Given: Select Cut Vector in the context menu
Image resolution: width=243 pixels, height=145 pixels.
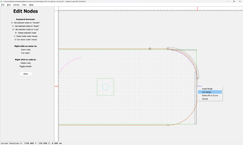Looking at the screenshot, I should click(x=207, y=92).
